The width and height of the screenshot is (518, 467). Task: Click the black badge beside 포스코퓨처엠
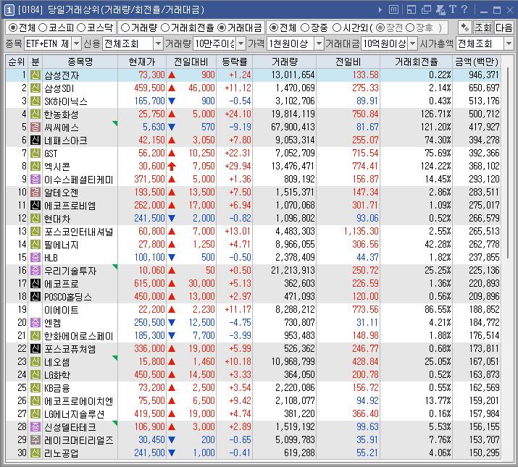35,349
